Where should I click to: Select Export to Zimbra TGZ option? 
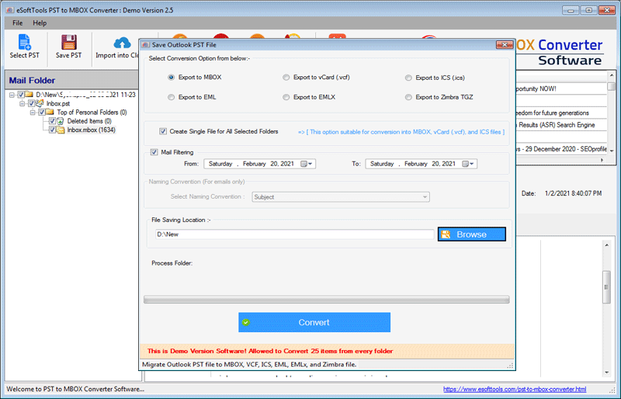408,97
